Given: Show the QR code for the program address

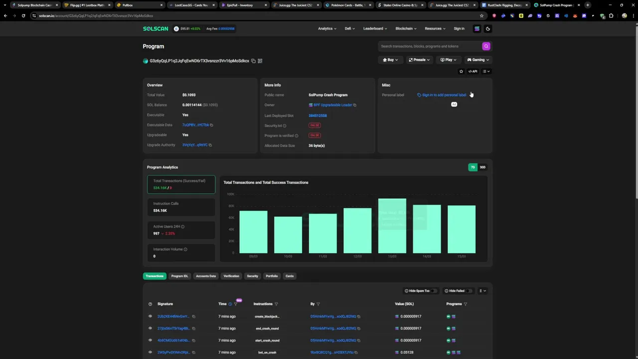Looking at the screenshot, I should click(260, 61).
